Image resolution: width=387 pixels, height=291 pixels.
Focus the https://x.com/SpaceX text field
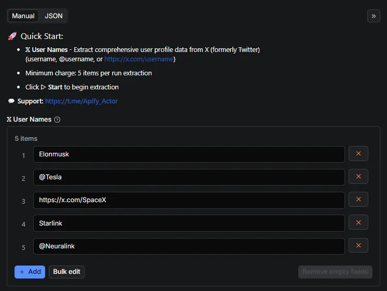point(189,200)
